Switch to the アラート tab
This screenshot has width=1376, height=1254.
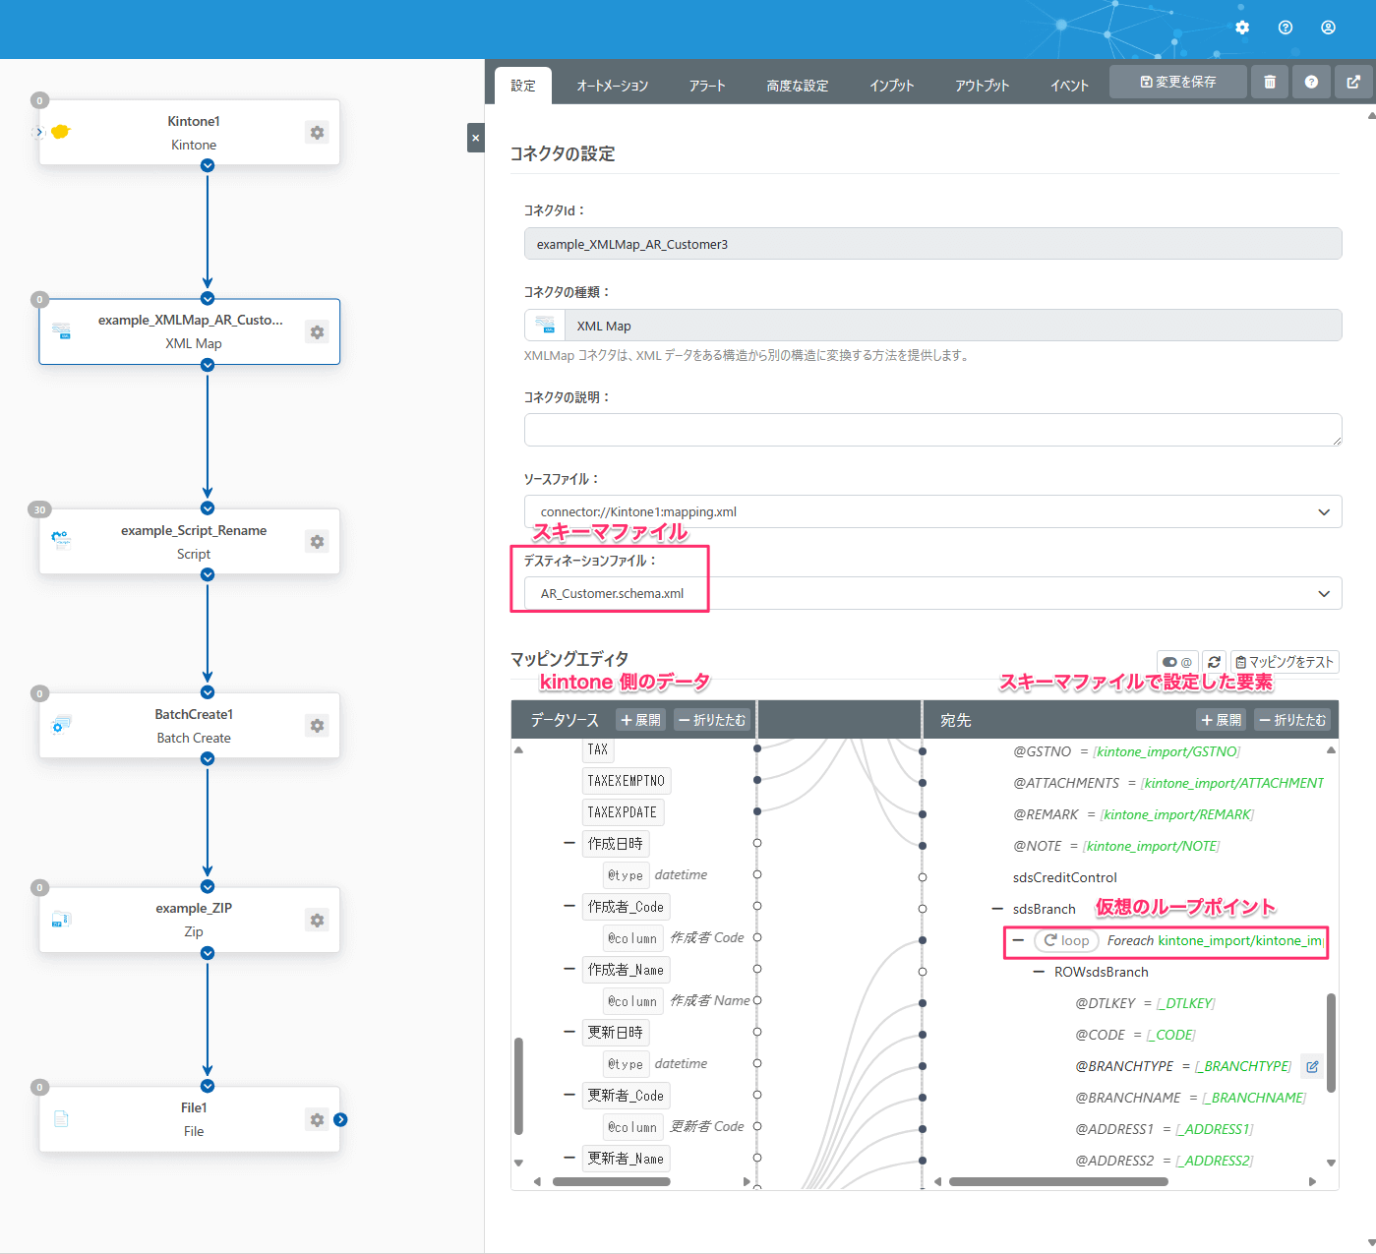coord(707,86)
